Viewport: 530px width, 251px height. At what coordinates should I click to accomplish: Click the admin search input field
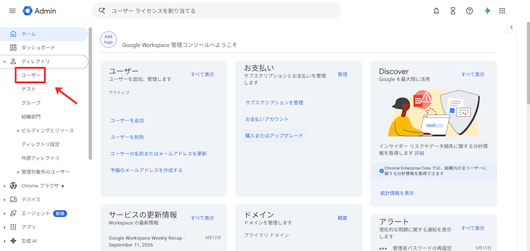pyautogui.click(x=216, y=11)
